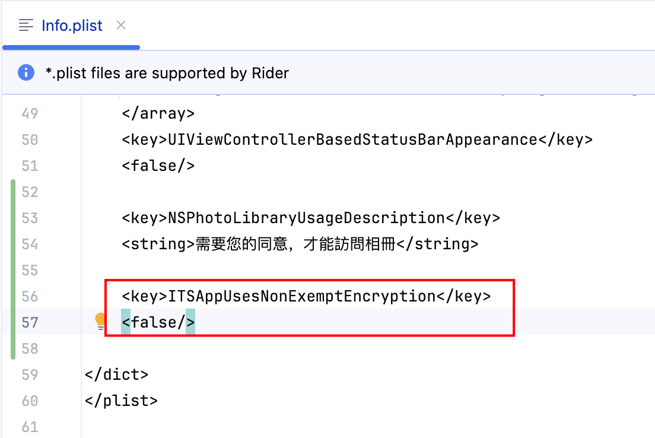Viewport: 655px width, 438px height.
Task: Click the Rider plist support banner text
Action: 167,74
